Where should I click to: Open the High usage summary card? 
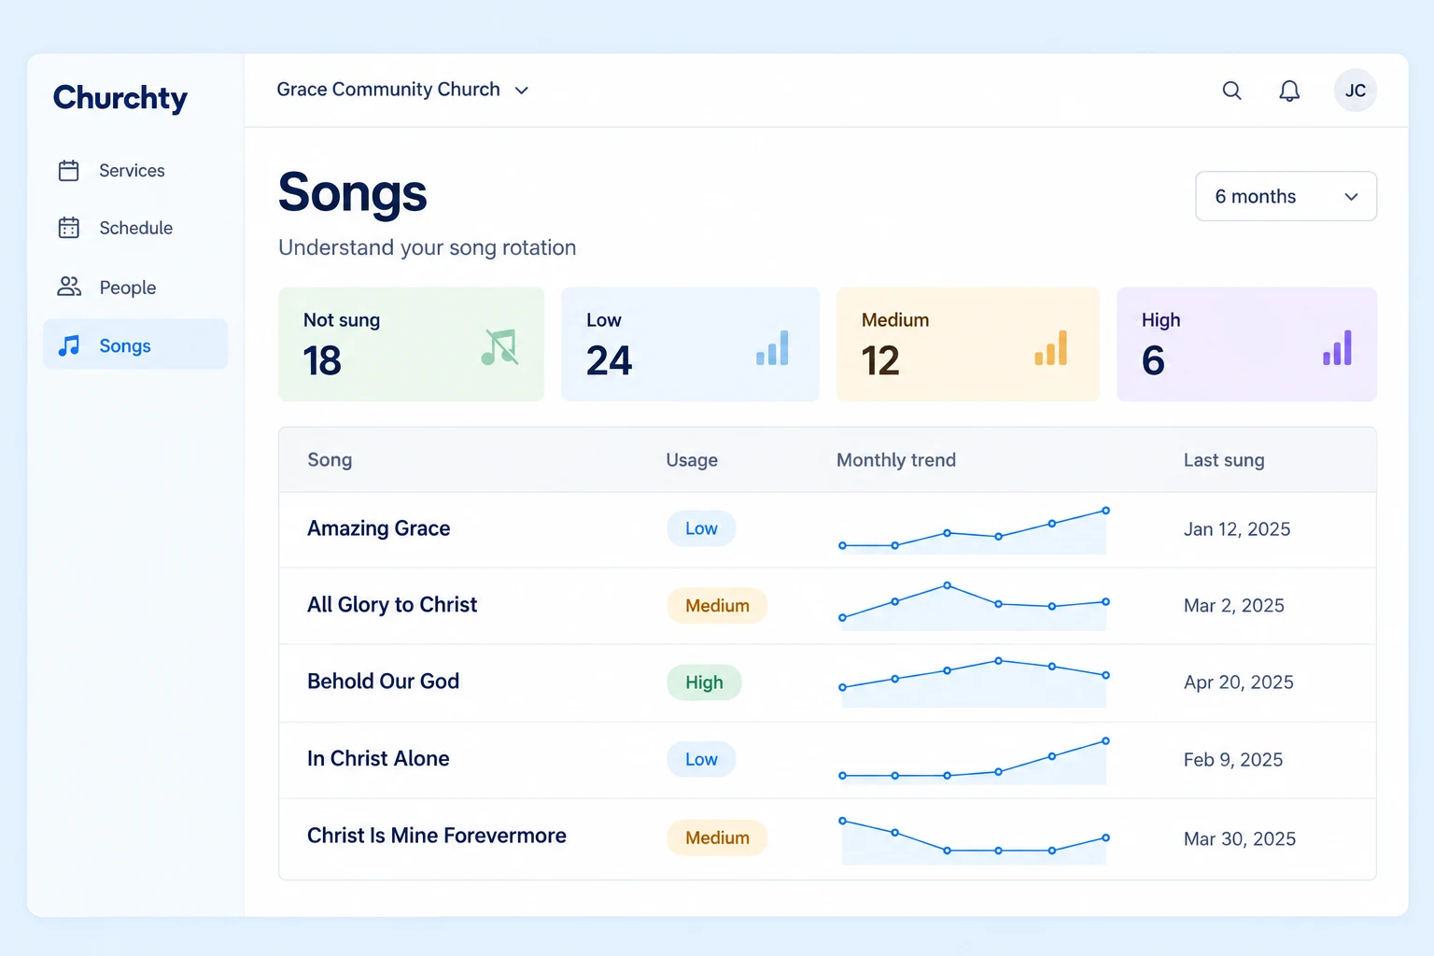click(x=1246, y=344)
